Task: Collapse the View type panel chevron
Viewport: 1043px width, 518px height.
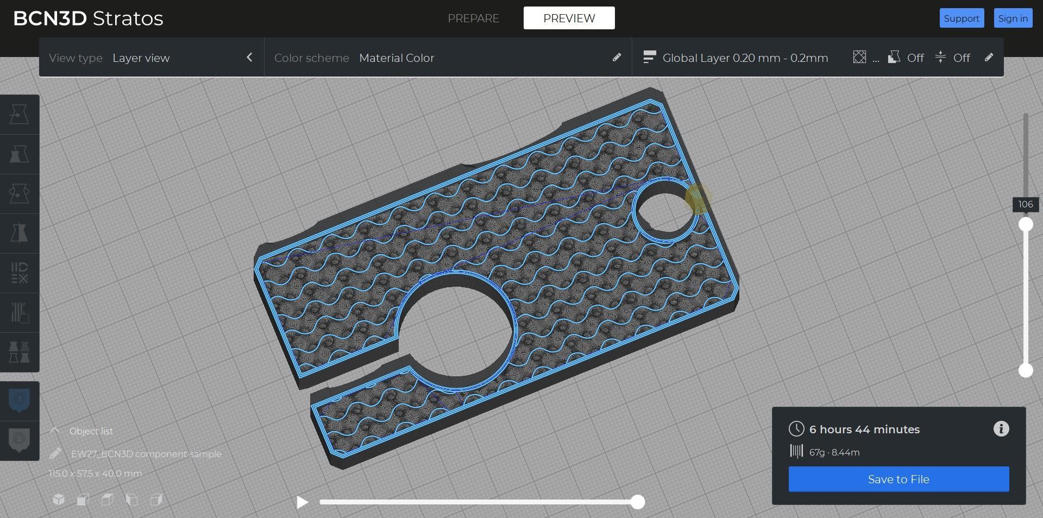Action: (x=249, y=58)
